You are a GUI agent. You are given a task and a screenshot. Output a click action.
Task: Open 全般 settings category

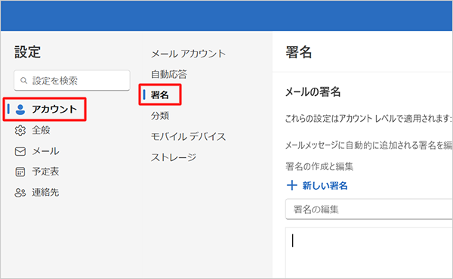[x=41, y=130]
